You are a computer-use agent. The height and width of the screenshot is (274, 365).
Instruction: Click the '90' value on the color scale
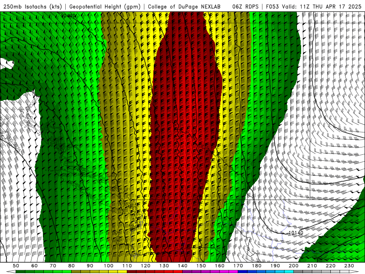90,266
